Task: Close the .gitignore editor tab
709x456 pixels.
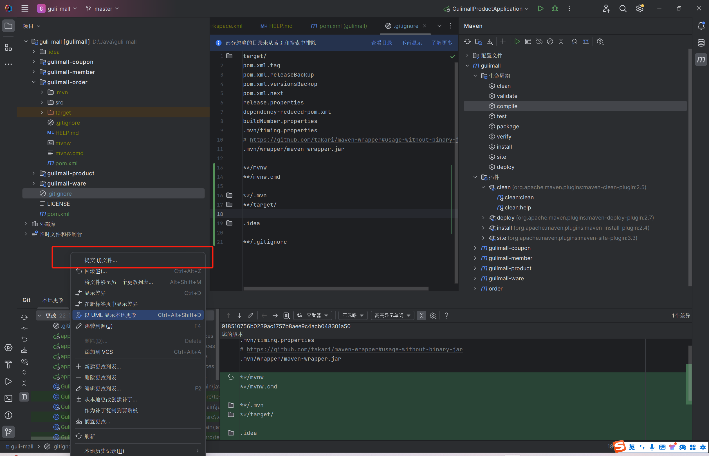Action: click(x=425, y=26)
